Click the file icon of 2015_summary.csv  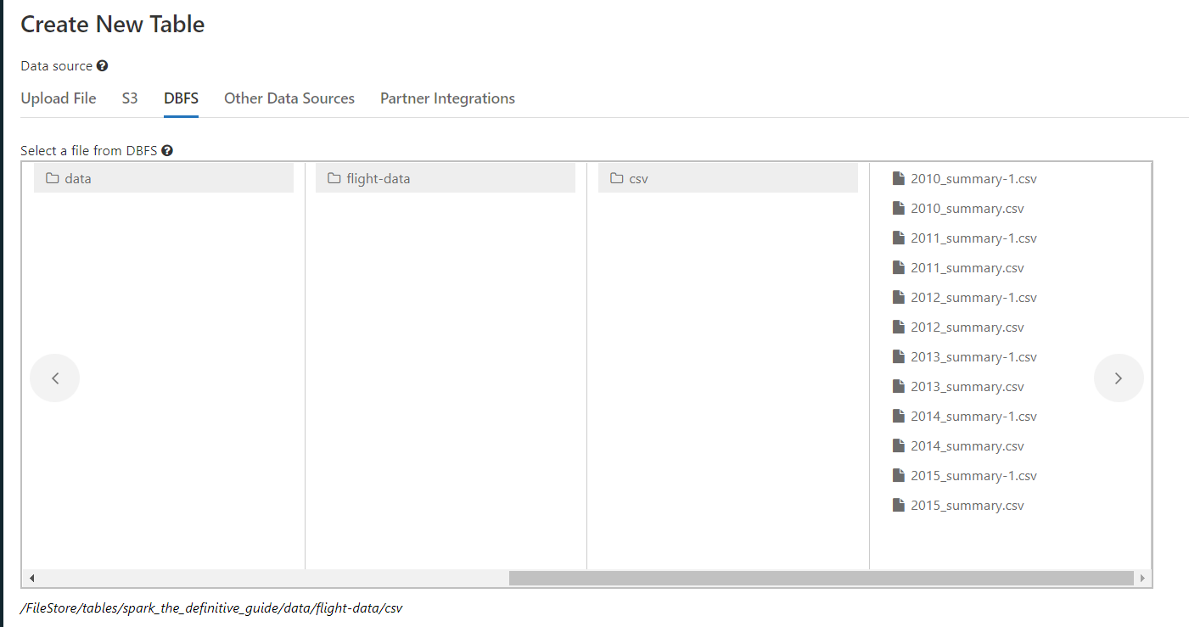point(899,505)
